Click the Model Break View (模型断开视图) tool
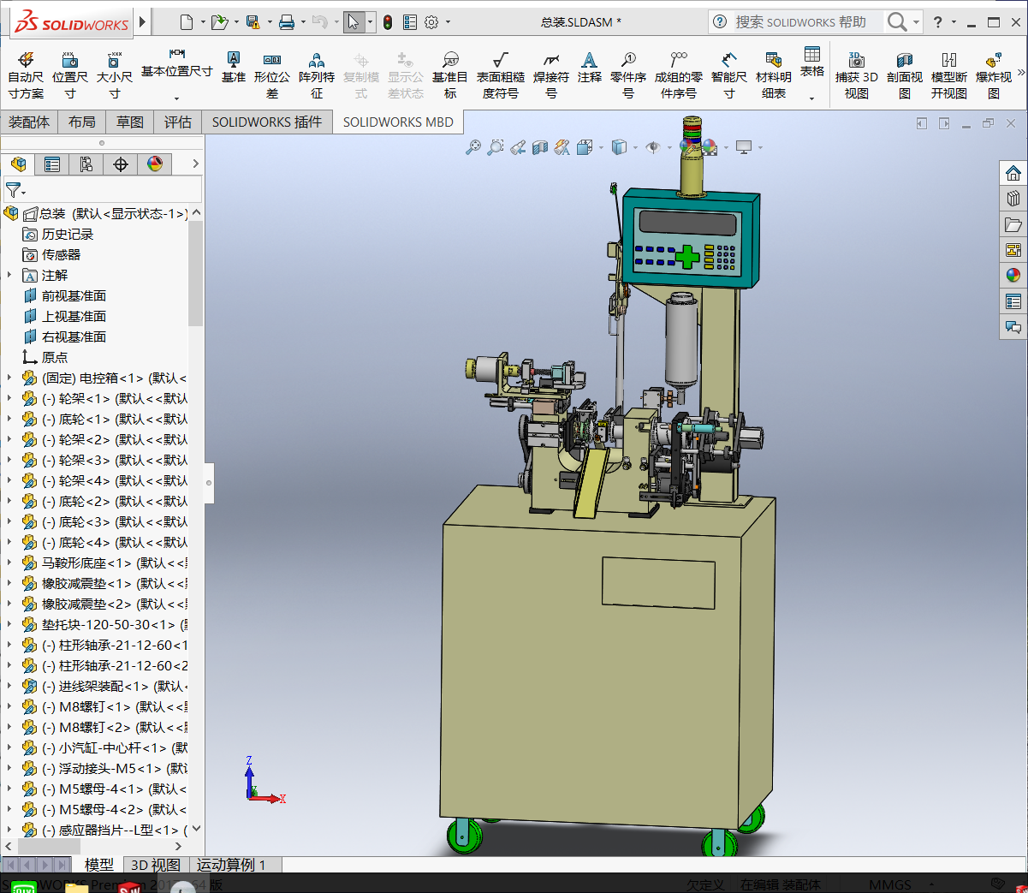The width and height of the screenshot is (1028, 893). 949,75
